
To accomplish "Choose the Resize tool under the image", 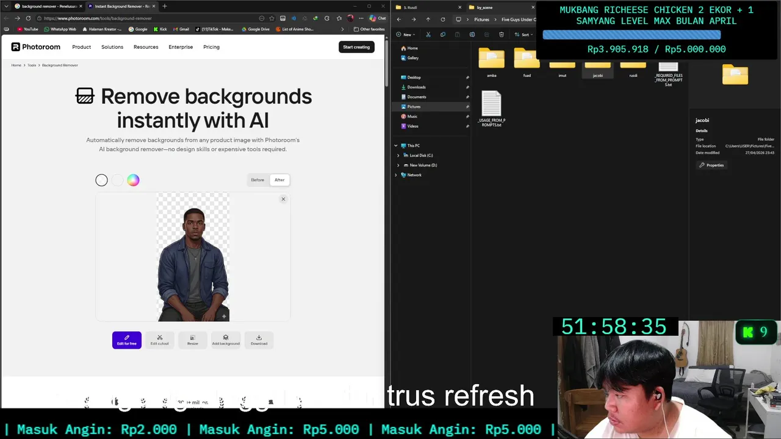I will pos(193,340).
